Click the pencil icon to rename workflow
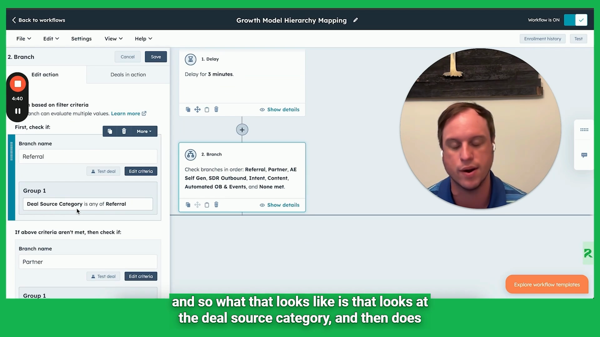Viewport: 600px width, 337px height. pos(355,20)
